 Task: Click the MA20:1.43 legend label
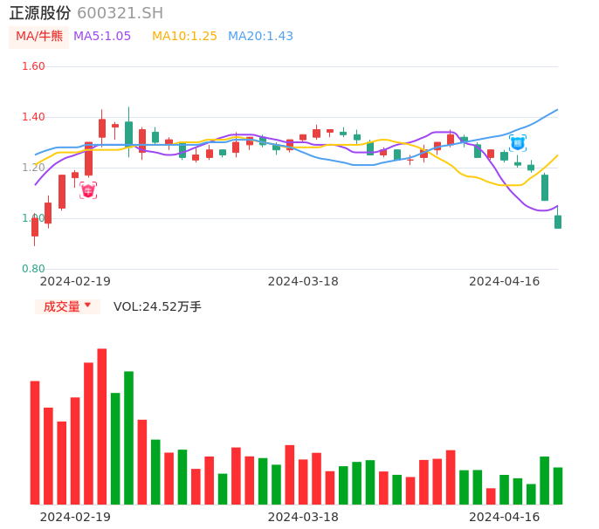[260, 37]
